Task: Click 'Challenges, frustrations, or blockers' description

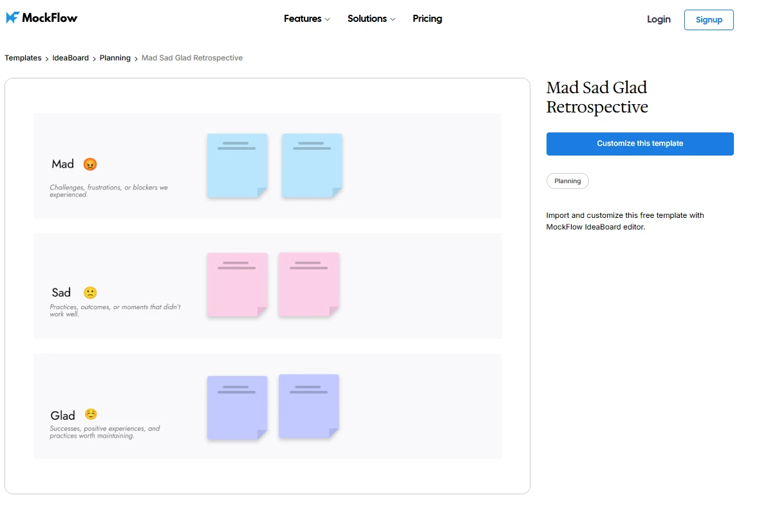Action: click(x=109, y=191)
